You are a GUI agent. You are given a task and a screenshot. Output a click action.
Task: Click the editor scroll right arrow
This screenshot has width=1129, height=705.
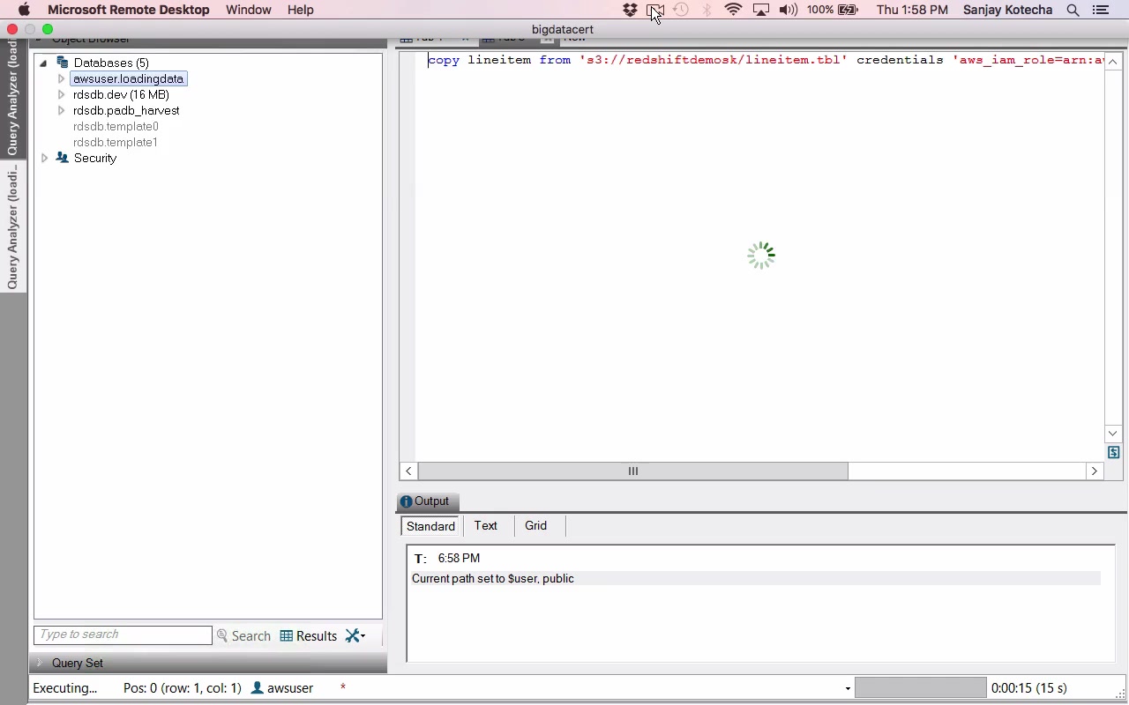click(x=1095, y=471)
